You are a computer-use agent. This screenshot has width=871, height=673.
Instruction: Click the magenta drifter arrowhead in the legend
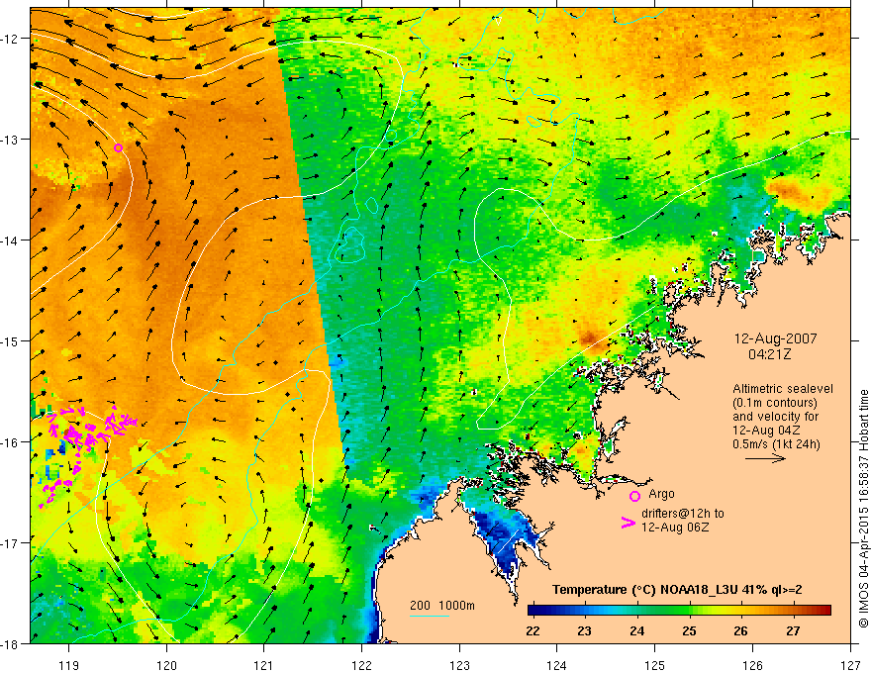click(629, 523)
